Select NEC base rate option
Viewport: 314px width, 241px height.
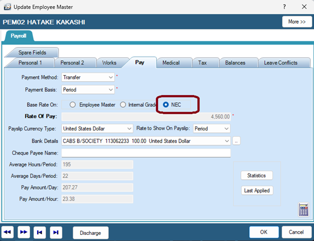pyautogui.click(x=166, y=104)
